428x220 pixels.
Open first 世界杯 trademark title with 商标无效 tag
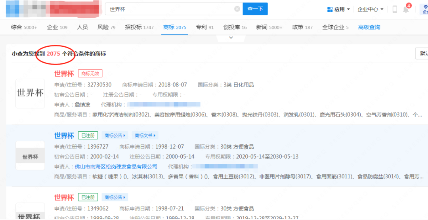[64, 73]
